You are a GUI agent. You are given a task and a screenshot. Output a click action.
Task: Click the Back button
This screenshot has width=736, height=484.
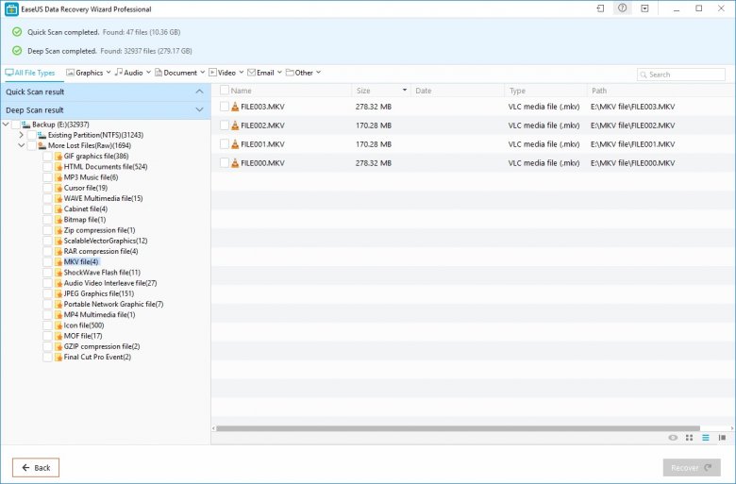click(x=36, y=468)
